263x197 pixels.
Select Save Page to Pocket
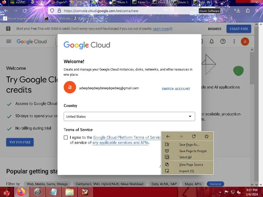(x=187, y=151)
